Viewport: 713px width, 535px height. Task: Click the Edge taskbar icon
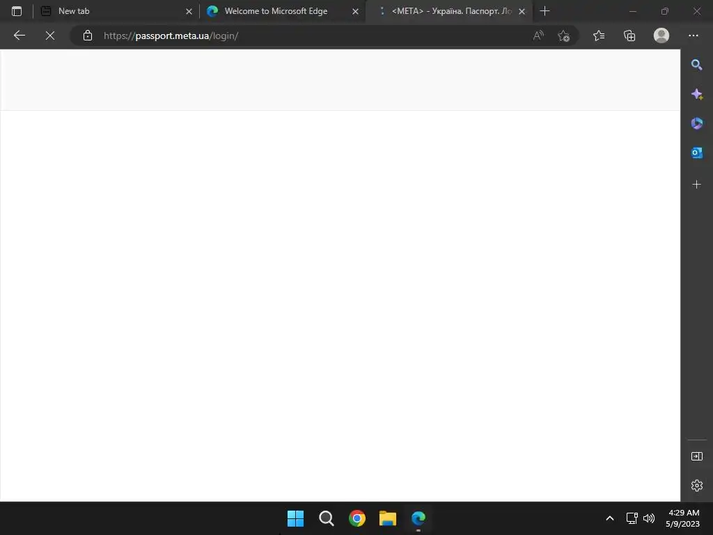pyautogui.click(x=418, y=518)
